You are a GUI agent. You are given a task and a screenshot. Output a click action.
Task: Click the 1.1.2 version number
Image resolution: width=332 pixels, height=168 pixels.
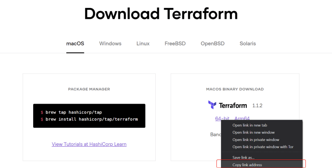[x=257, y=106]
